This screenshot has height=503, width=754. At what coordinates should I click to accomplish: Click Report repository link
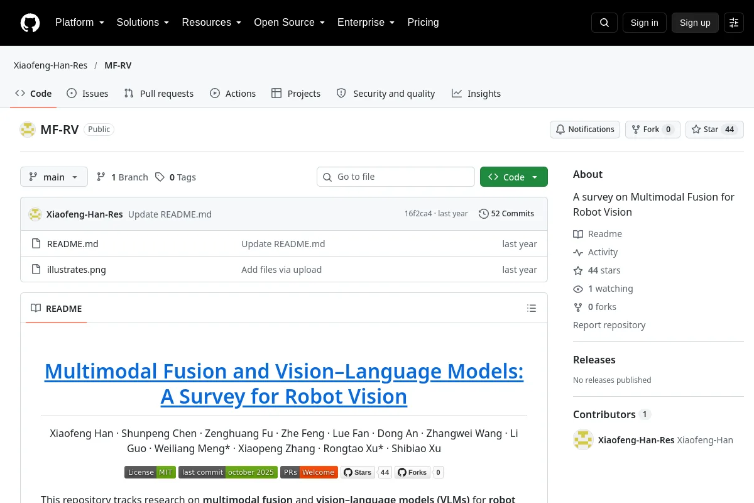(609, 325)
